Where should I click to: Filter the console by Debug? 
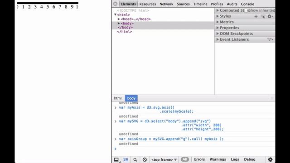[250, 159]
